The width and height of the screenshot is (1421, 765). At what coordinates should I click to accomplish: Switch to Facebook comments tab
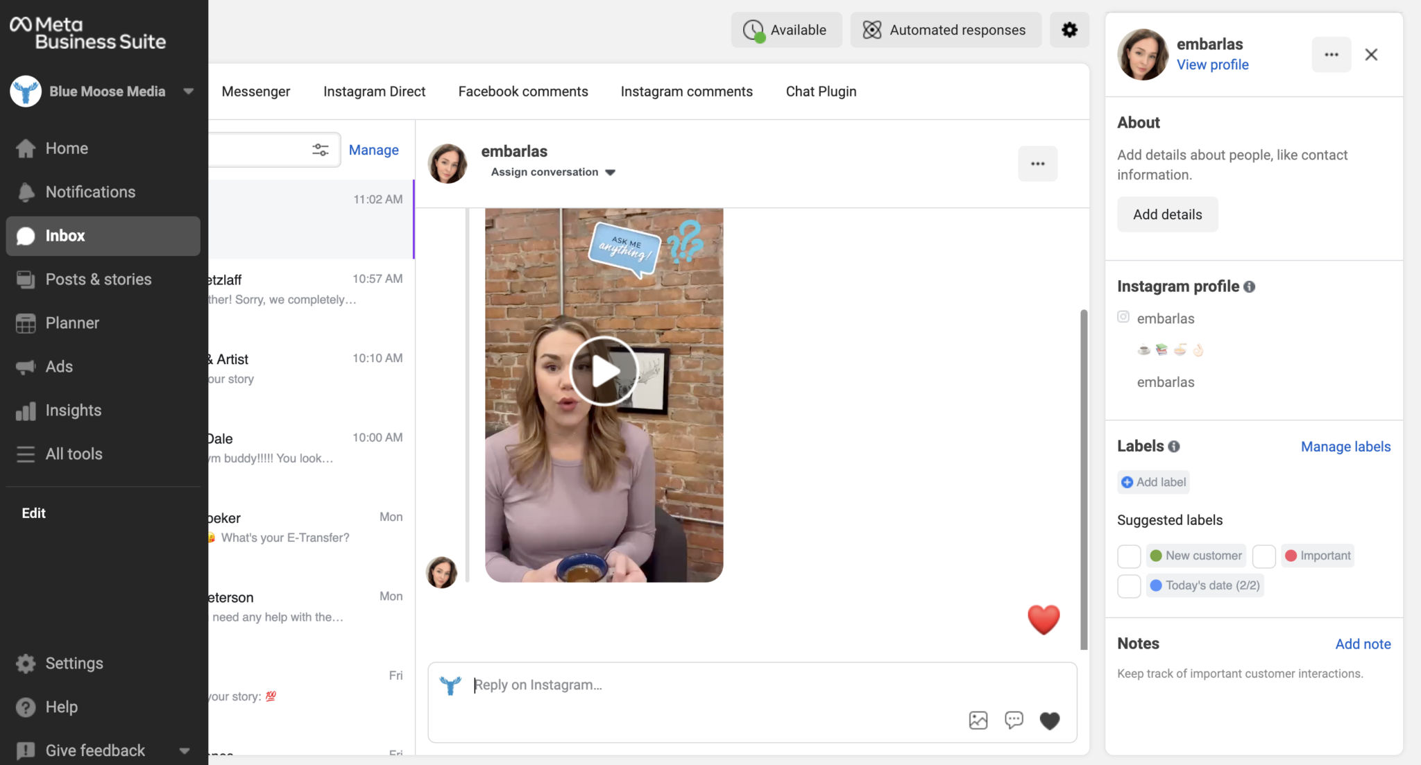(523, 92)
